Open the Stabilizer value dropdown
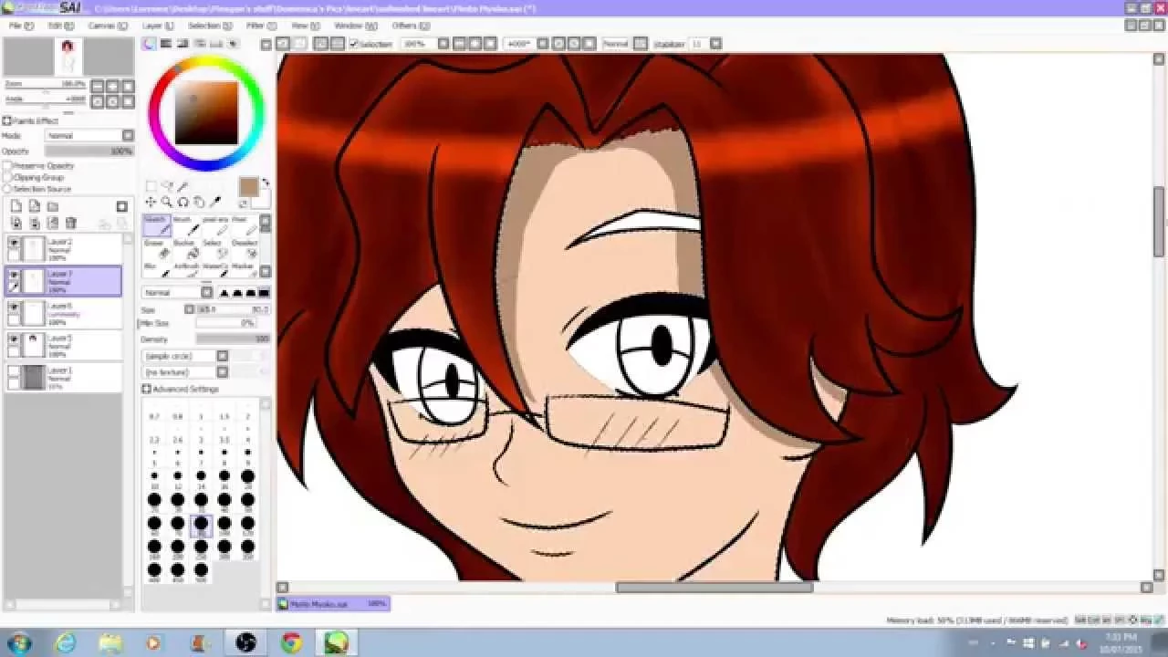This screenshot has height=657, width=1168. (x=716, y=44)
